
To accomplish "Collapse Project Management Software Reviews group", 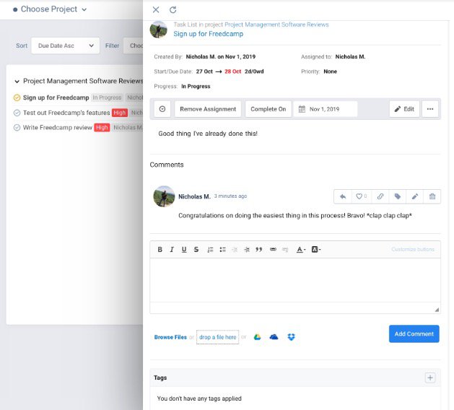I will (x=17, y=82).
